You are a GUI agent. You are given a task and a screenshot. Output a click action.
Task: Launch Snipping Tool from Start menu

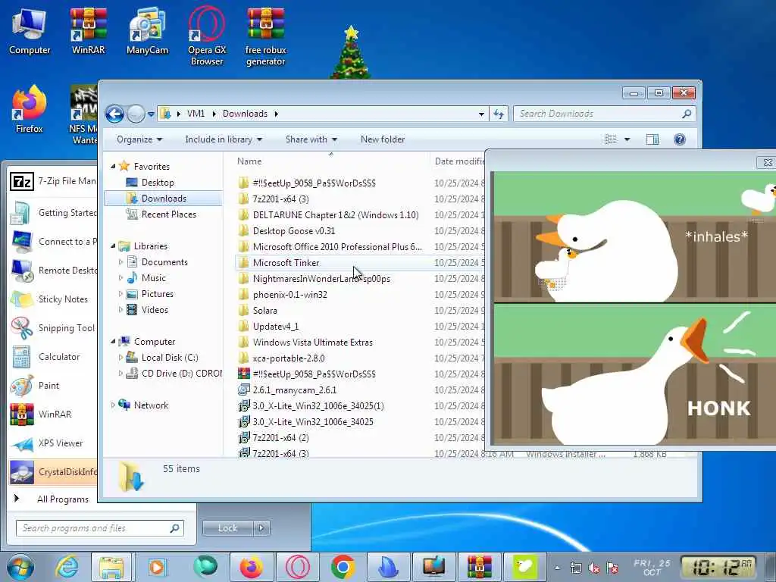click(54, 328)
